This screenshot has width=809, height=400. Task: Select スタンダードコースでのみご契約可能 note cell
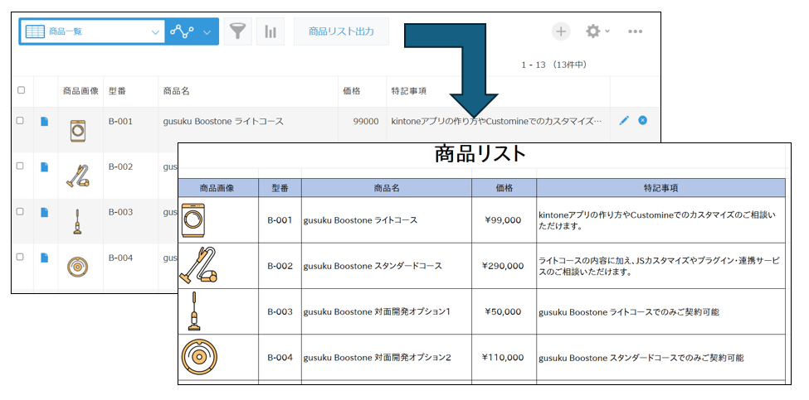(x=661, y=357)
